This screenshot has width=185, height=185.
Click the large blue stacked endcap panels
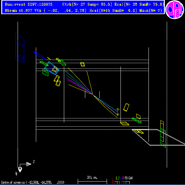click(x=20, y=48)
